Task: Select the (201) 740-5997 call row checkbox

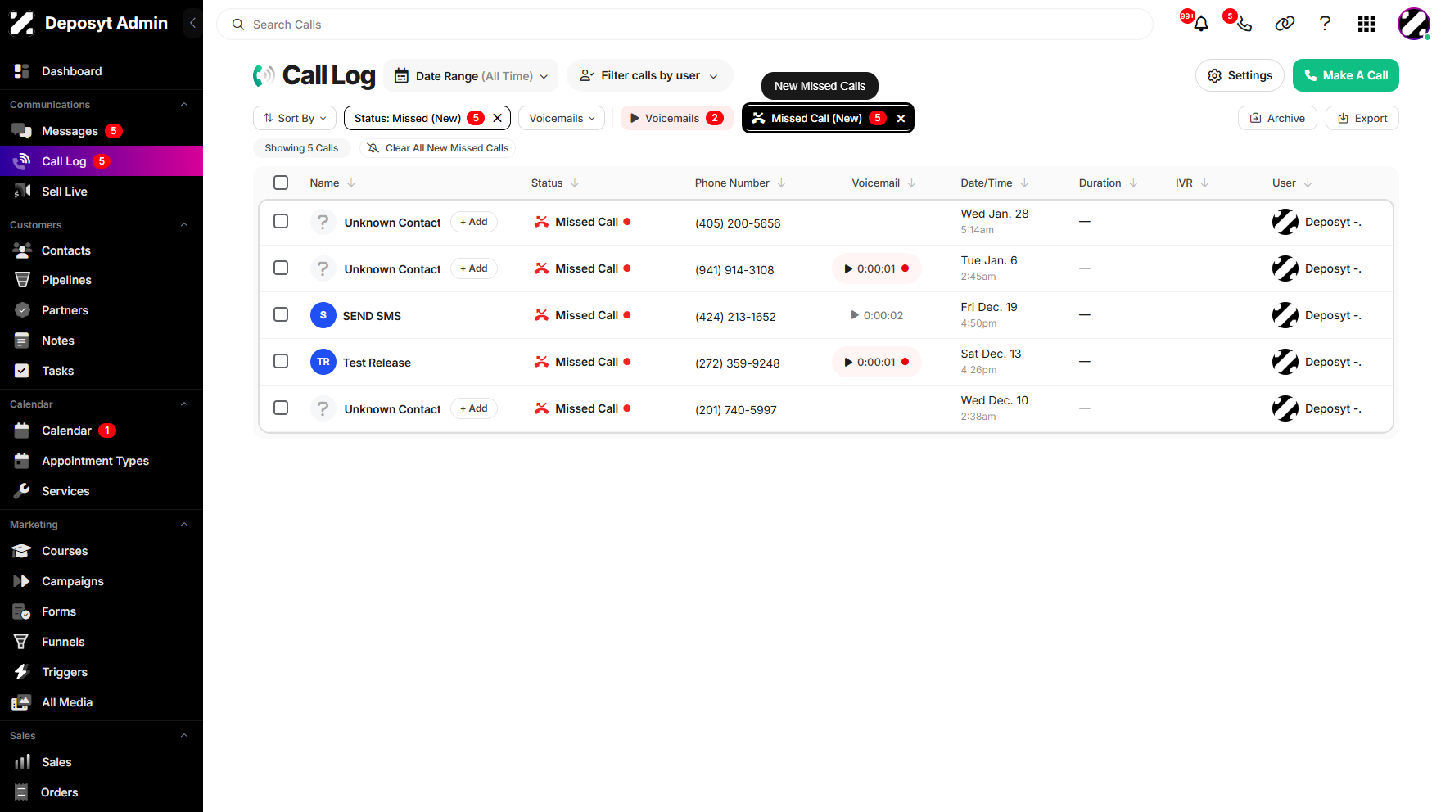Action: pyautogui.click(x=281, y=408)
